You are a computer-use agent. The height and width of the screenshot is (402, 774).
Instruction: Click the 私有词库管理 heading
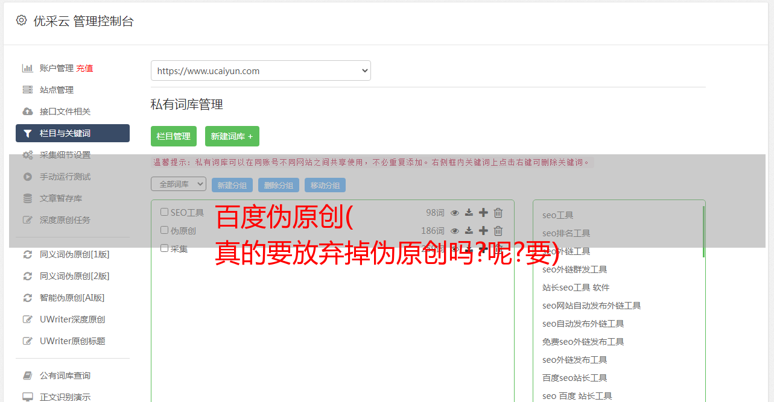(x=187, y=104)
